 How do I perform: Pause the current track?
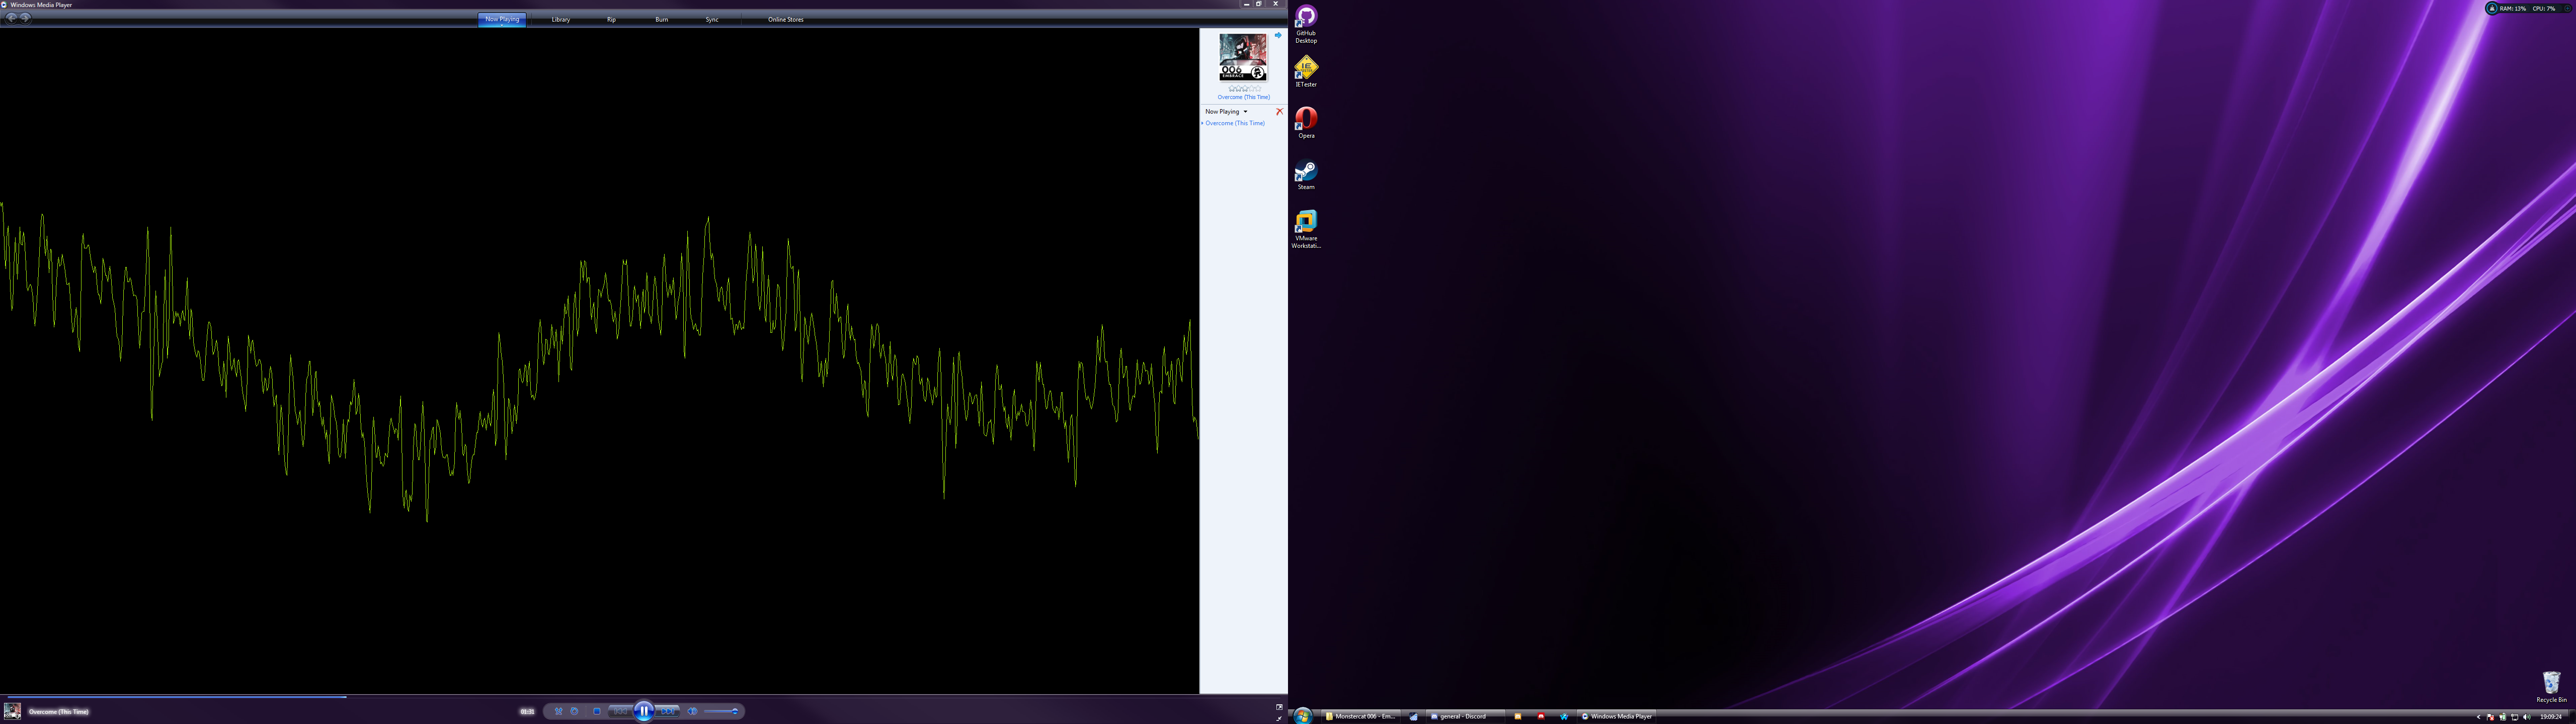[x=644, y=711]
